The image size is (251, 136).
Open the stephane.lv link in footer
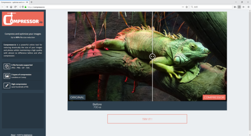click(28, 135)
